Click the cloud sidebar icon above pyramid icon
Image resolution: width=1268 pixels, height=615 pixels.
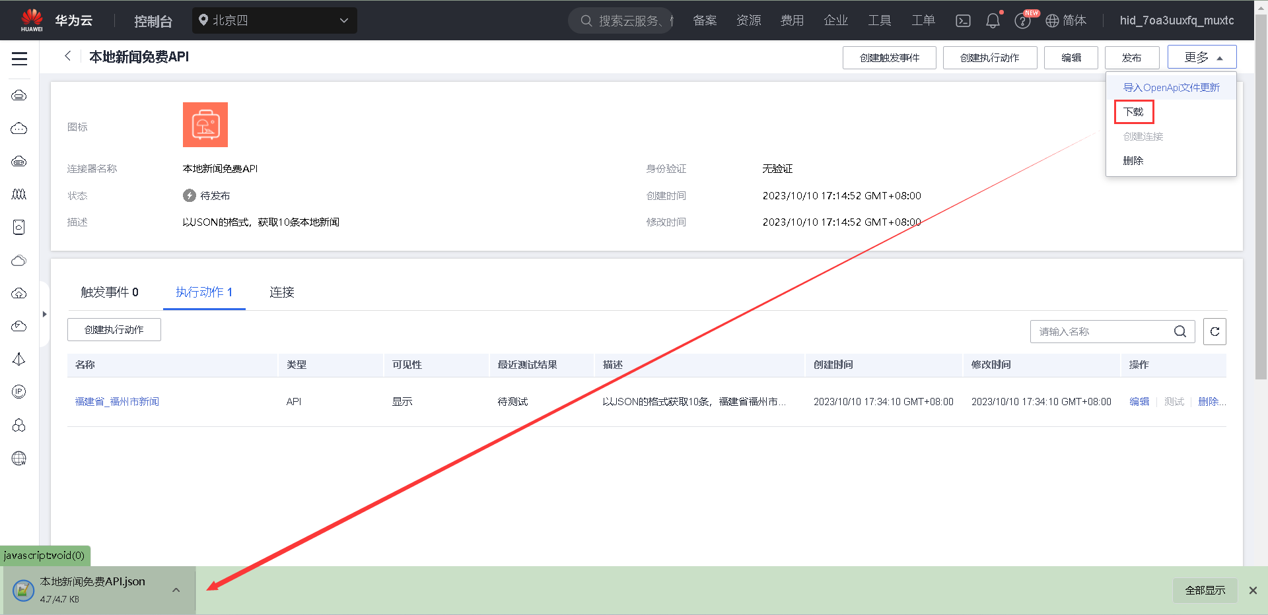click(x=19, y=327)
